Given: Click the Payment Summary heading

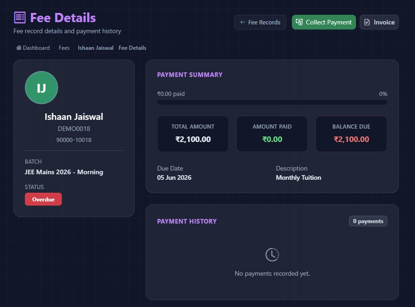Looking at the screenshot, I should pos(190,75).
